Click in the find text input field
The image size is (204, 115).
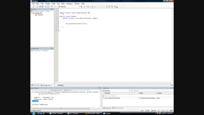(x=69, y=6)
